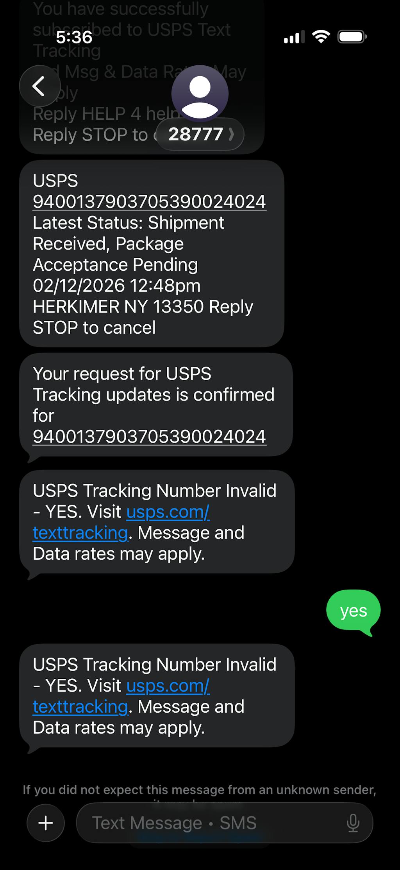This screenshot has width=400, height=870.
Task: Open the contact avatar profile icon
Action: pos(200,93)
